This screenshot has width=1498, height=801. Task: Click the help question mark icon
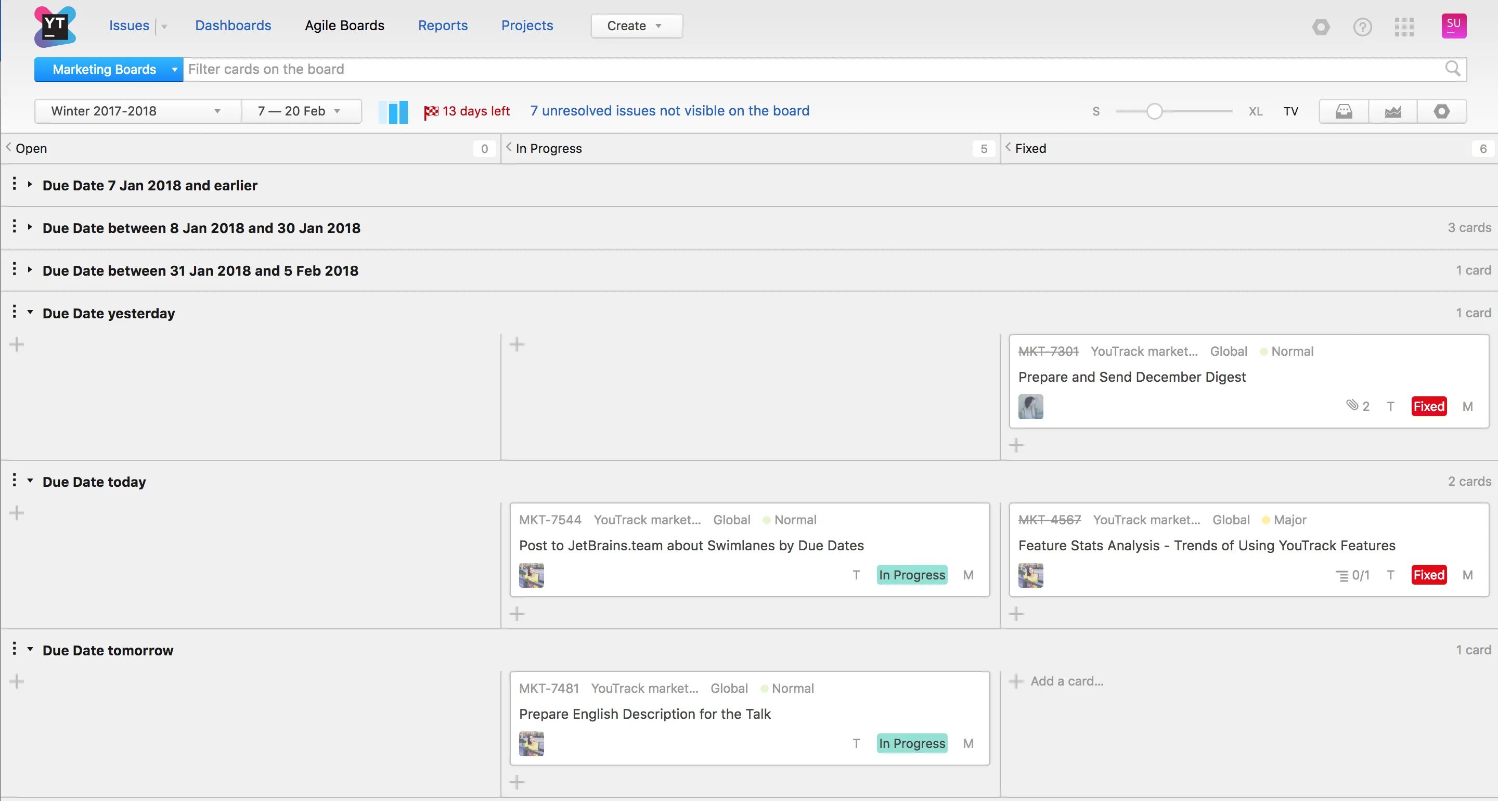1362,27
